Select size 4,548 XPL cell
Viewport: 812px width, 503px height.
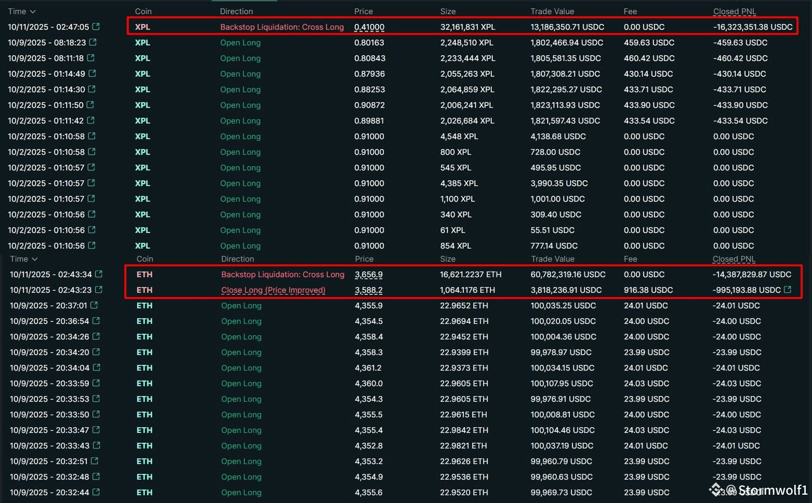click(x=459, y=137)
